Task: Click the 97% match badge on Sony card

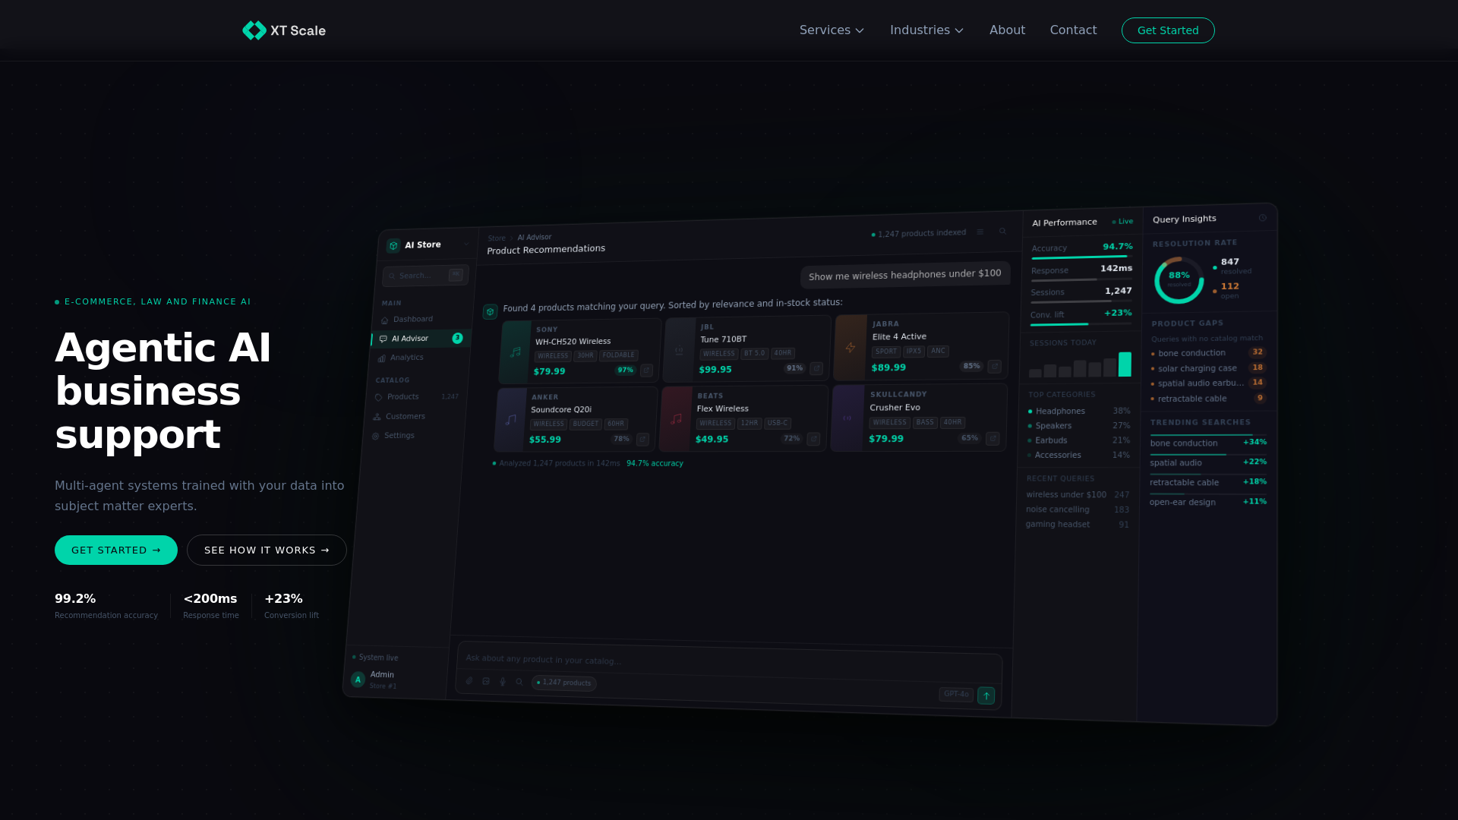Action: pos(625,371)
